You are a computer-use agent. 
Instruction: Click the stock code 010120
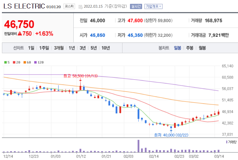(54, 7)
